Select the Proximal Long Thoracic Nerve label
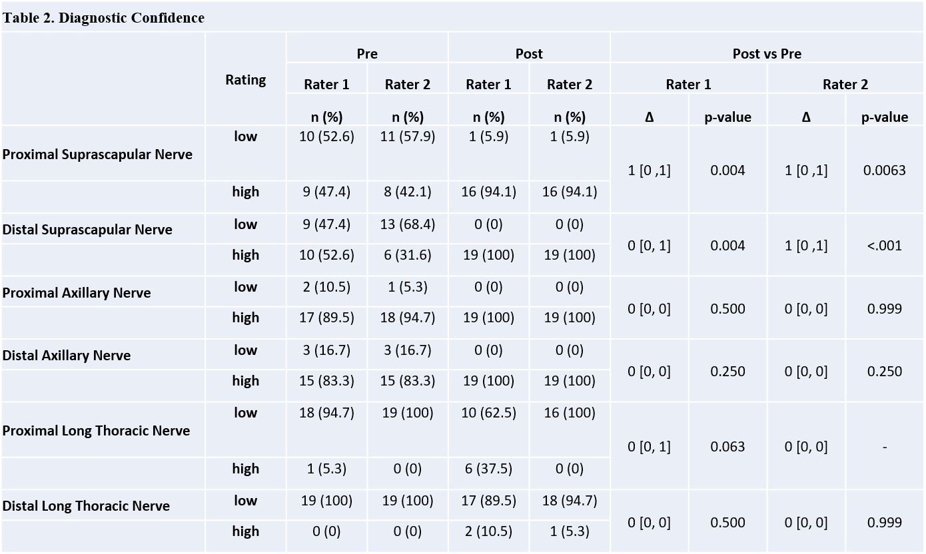Image resolution: width=926 pixels, height=554 pixels. (96, 431)
